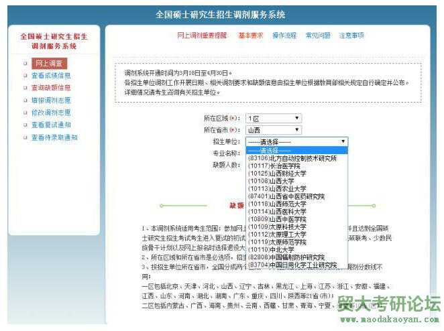The width and height of the screenshot is (444, 331).
Task: Choose (83106)北方自动控制技术研究所 from the list
Action: tap(296, 158)
